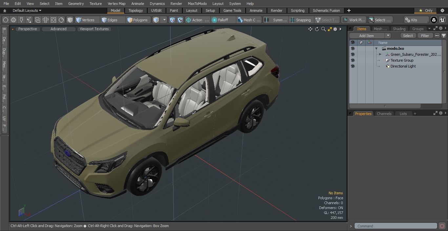Click the Items list options icon next to Filter
Image resolution: width=448 pixels, height=231 pixels.
437,36
